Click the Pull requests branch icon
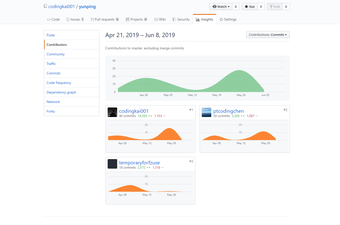Image resolution: width=340 pixels, height=225 pixels. click(x=92, y=20)
